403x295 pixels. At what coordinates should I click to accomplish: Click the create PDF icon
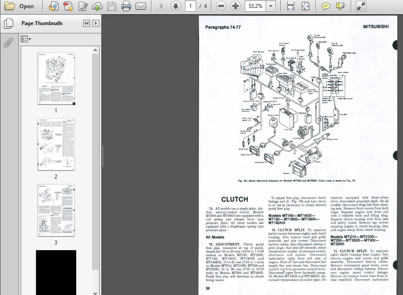click(x=68, y=6)
